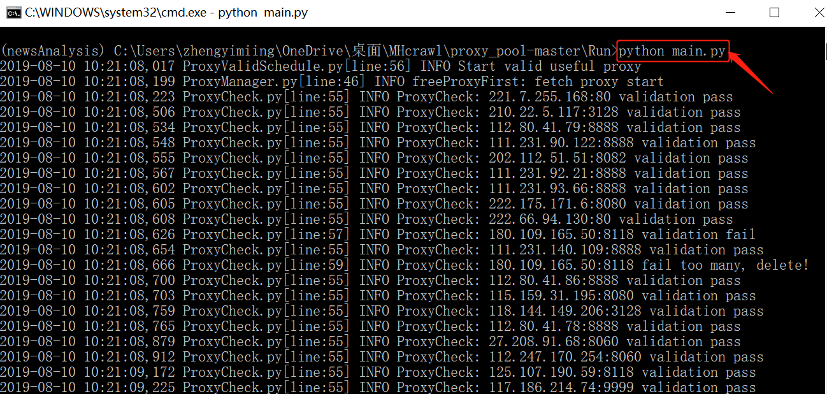Select log entry for 27.208.91.68:8060

370,342
